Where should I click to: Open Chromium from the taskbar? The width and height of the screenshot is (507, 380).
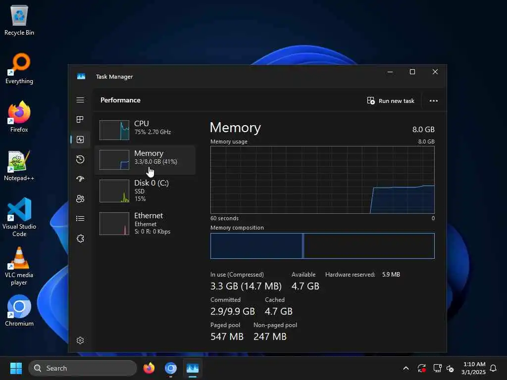(x=171, y=368)
